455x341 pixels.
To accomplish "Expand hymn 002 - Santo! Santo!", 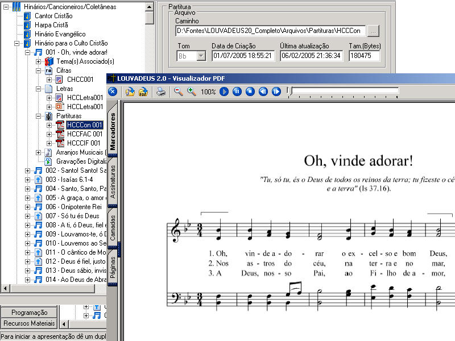I will (x=27, y=171).
